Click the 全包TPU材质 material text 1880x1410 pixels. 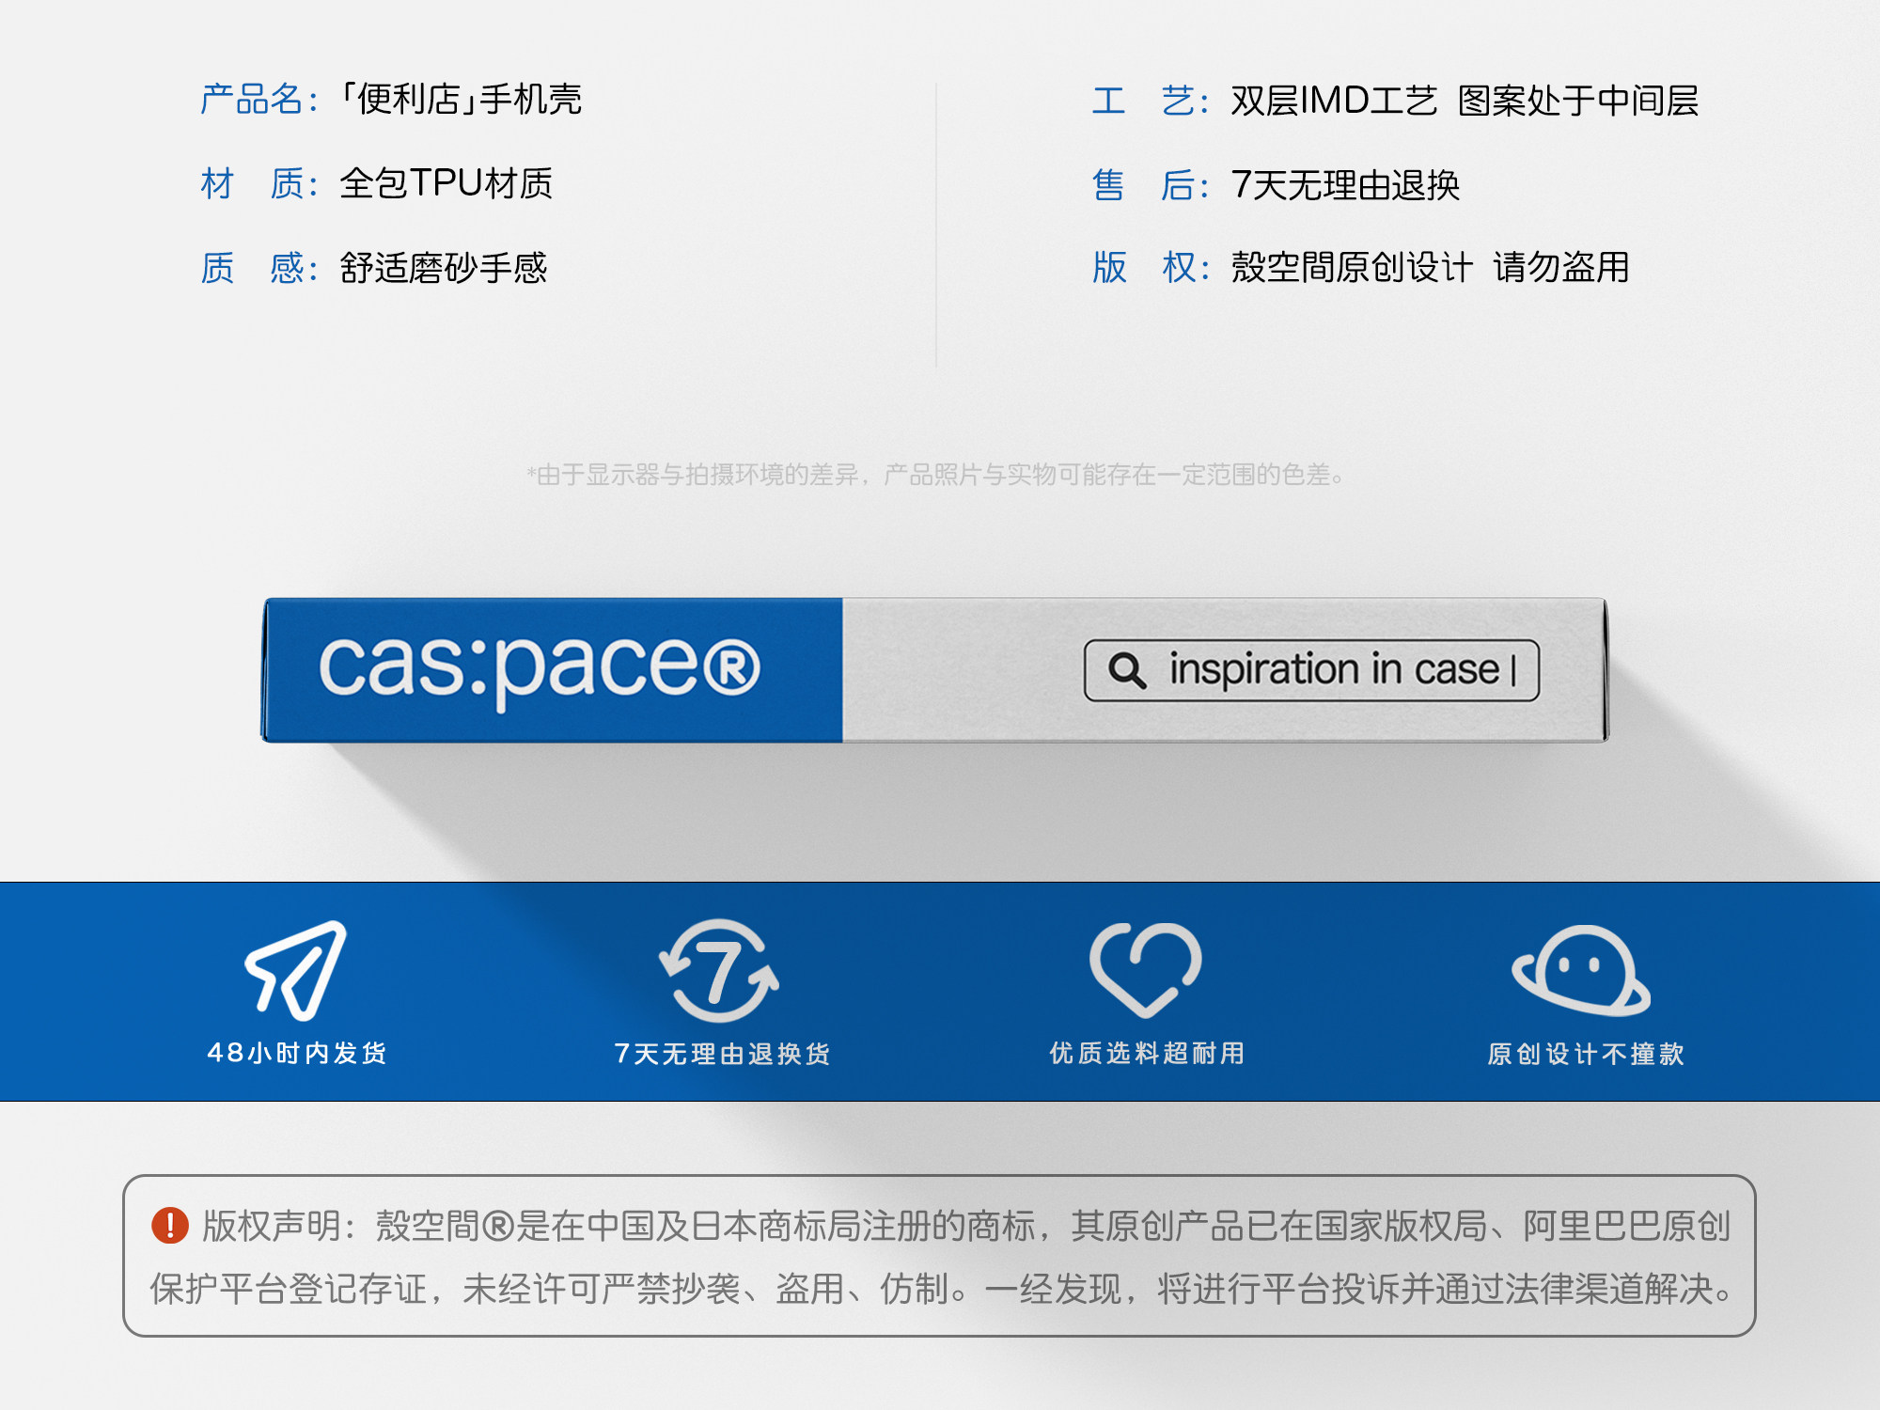click(x=446, y=183)
